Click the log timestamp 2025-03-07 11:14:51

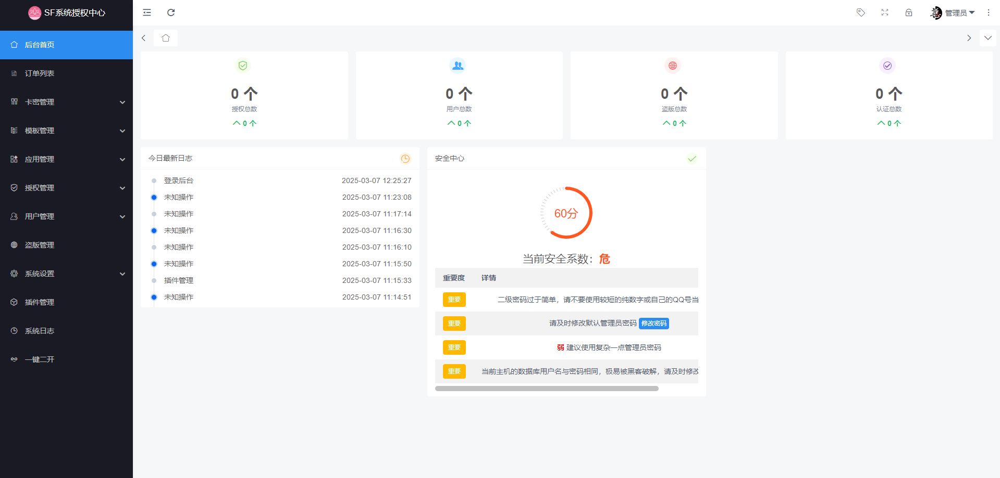(377, 297)
